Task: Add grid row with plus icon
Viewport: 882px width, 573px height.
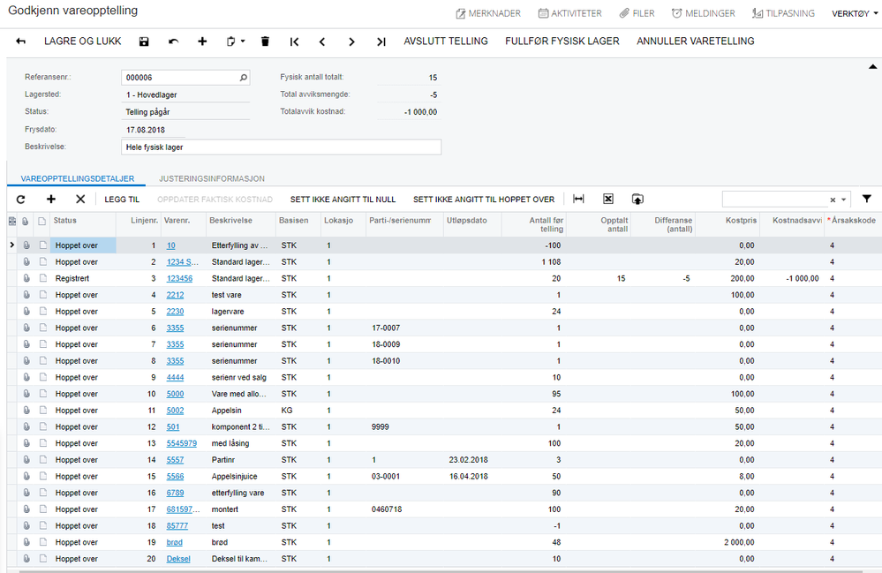Action: tap(50, 199)
